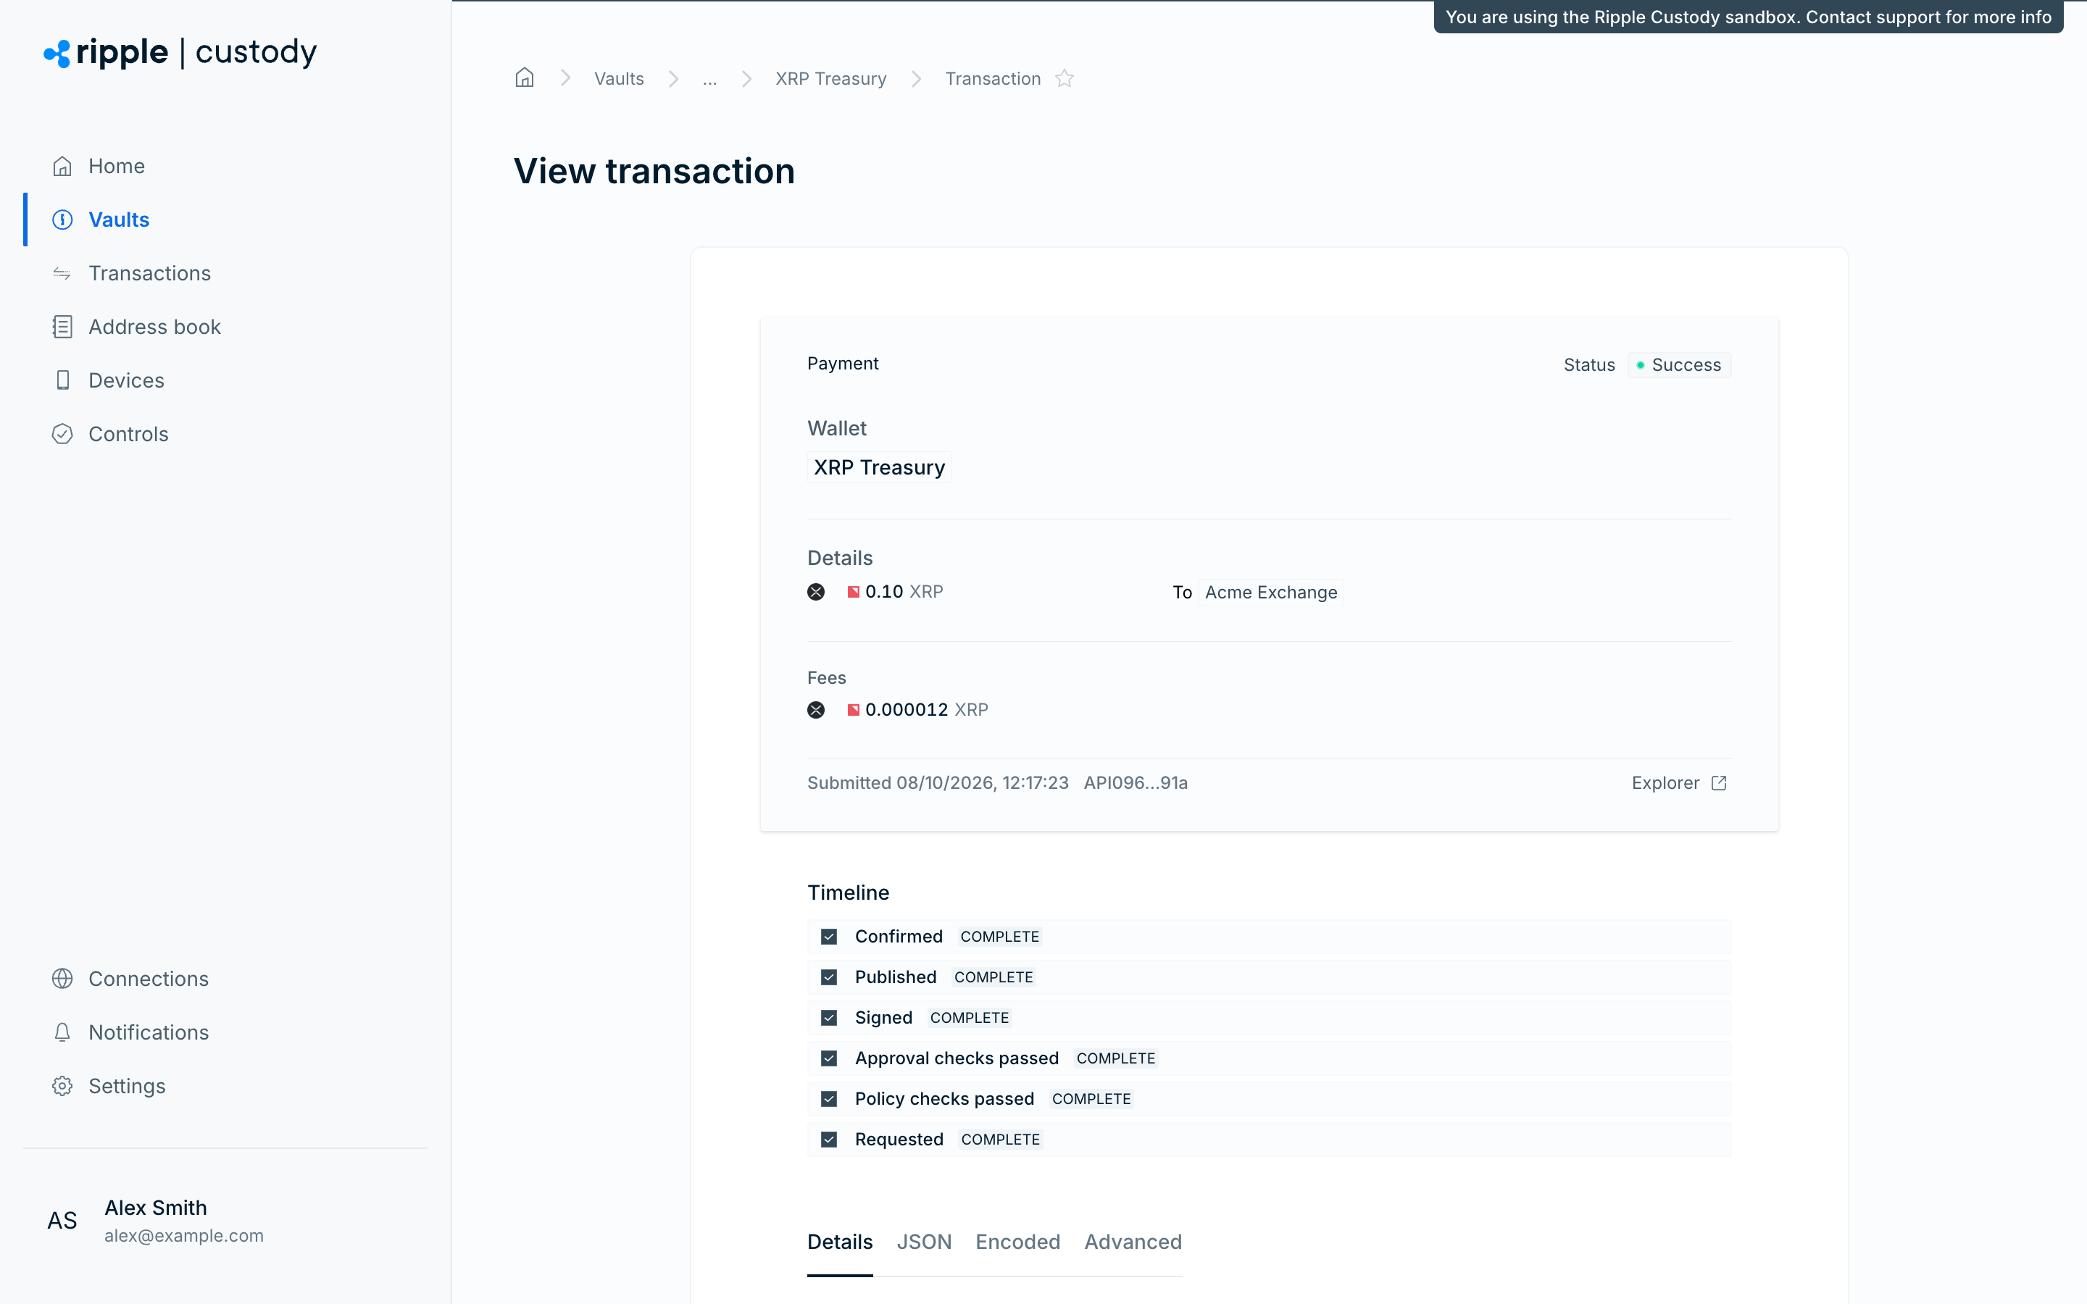The height and width of the screenshot is (1304, 2087).
Task: Click the Policy checks passed checkbox
Action: click(829, 1099)
